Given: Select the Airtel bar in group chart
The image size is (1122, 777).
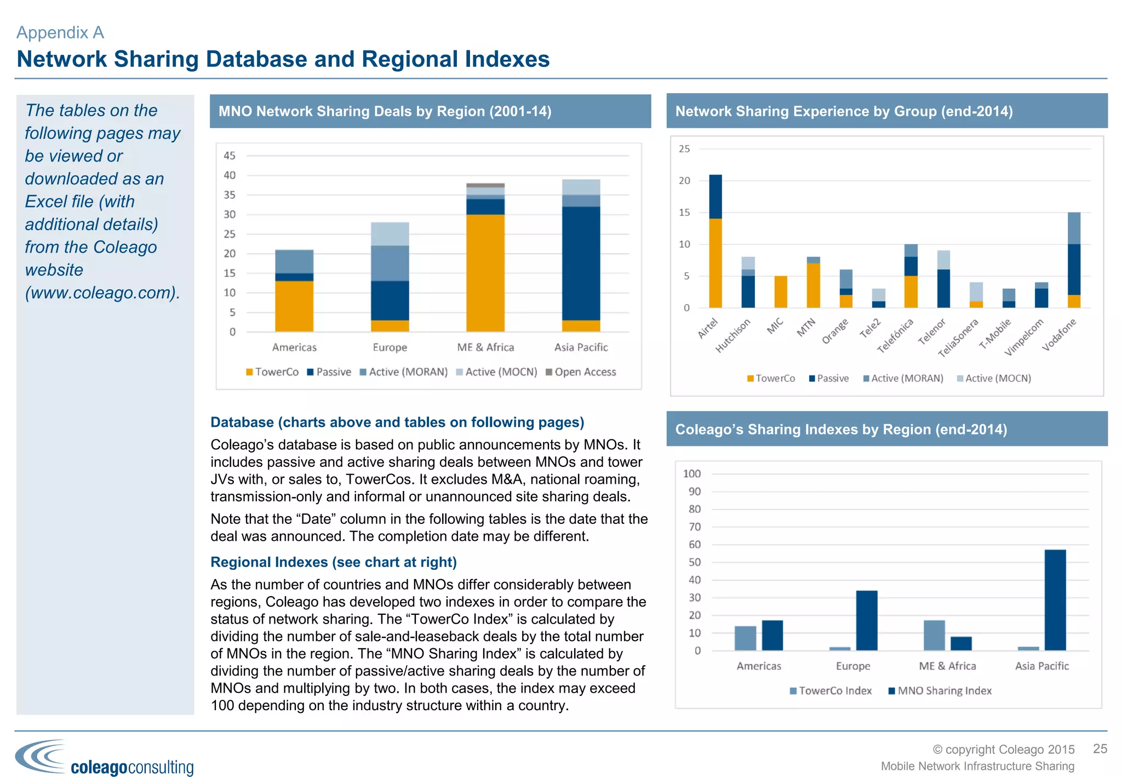Looking at the screenshot, I should 715,241.
